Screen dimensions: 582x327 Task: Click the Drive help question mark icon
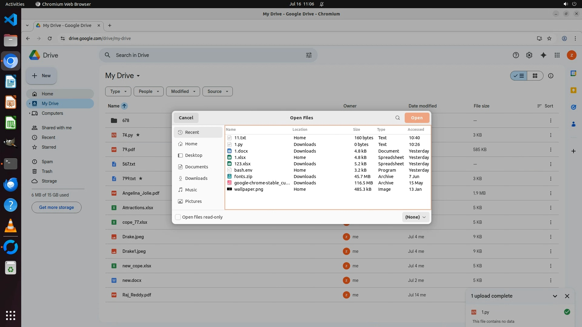coord(516,55)
